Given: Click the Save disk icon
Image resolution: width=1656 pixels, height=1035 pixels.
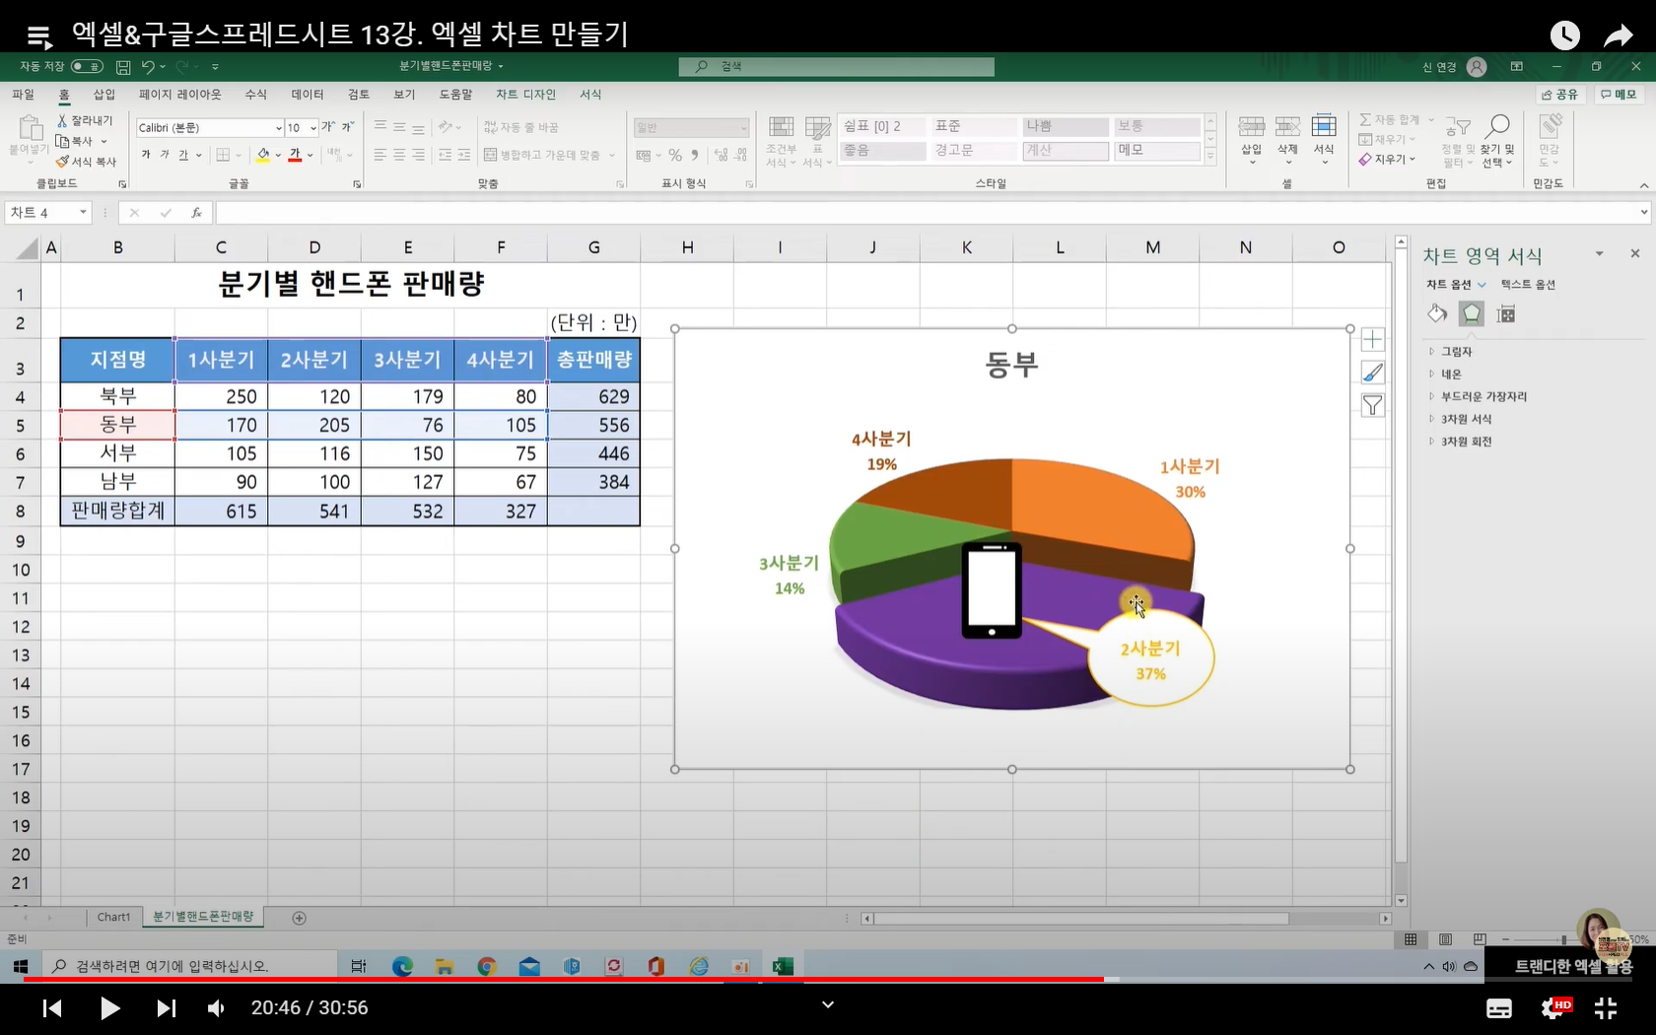Looking at the screenshot, I should point(123,67).
